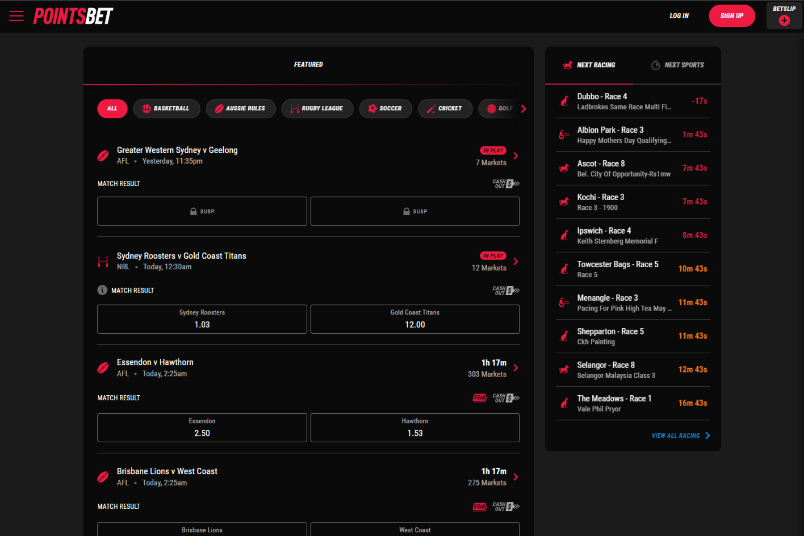Filter by Basketball
Screen dimensions: 804x536
click(x=166, y=109)
